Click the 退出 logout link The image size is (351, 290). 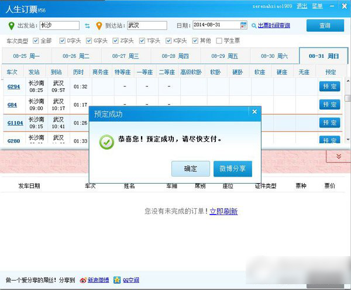point(302,6)
